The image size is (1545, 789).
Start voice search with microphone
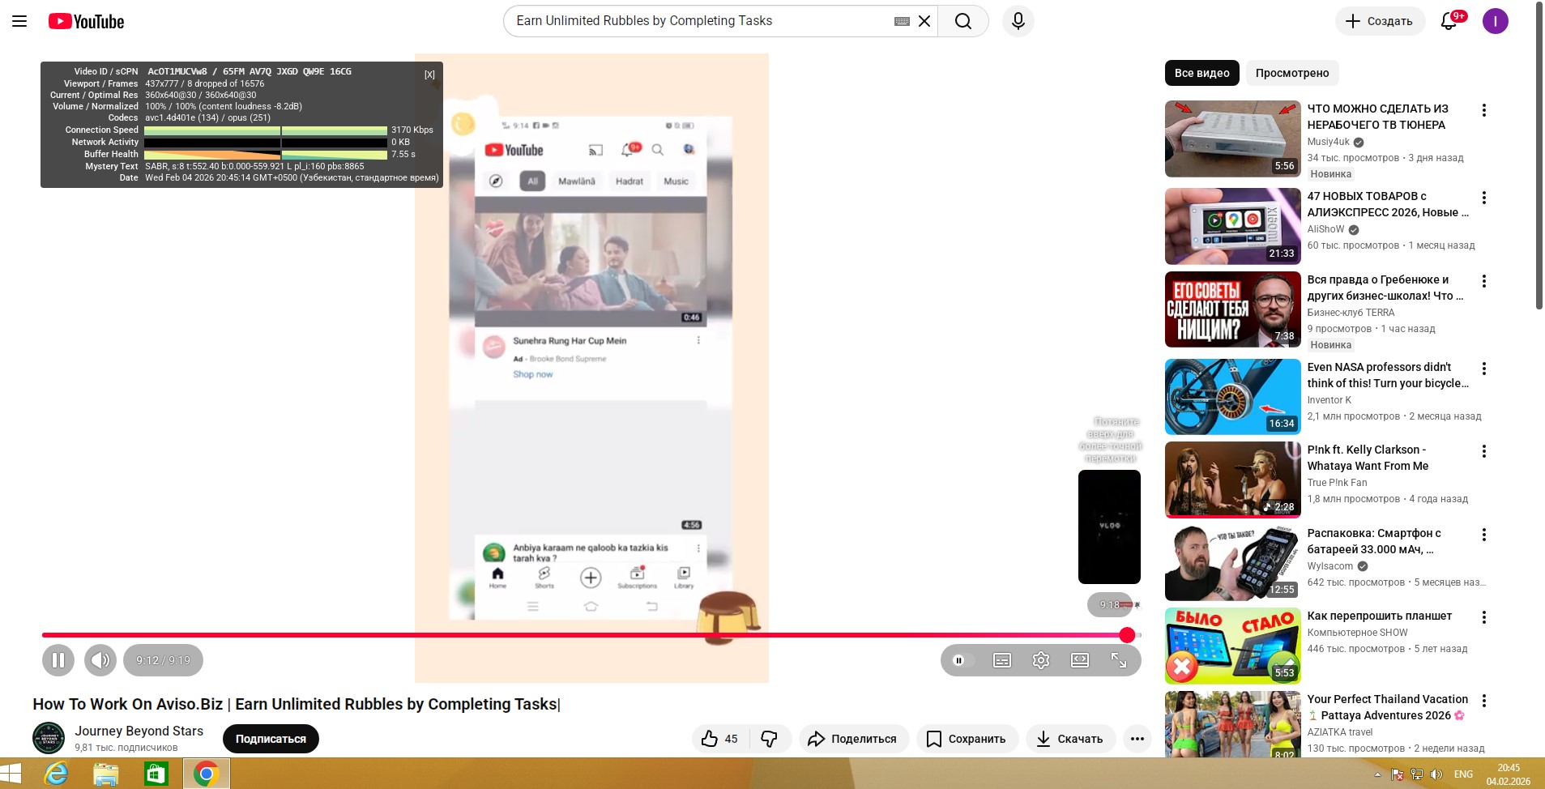point(1018,21)
